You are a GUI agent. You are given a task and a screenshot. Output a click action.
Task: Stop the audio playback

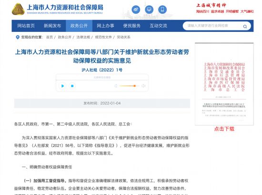[x=72, y=86]
